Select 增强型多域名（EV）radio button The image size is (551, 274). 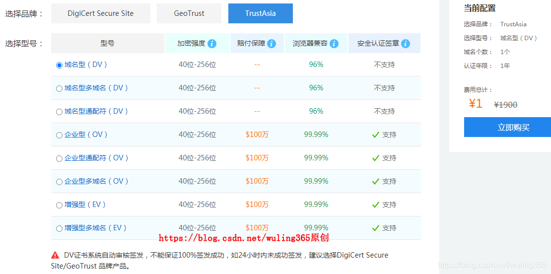(x=59, y=228)
